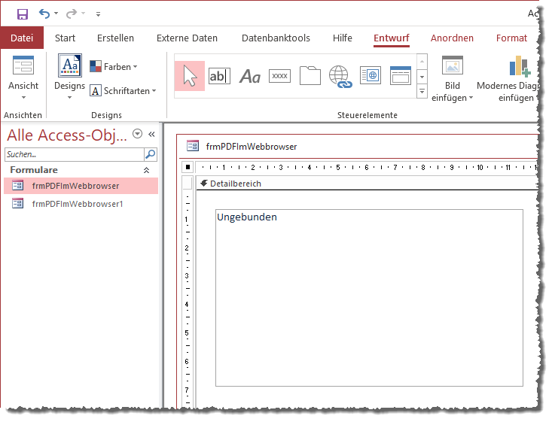Open the Hilfe tab
This screenshot has width=552, height=422.
point(342,38)
